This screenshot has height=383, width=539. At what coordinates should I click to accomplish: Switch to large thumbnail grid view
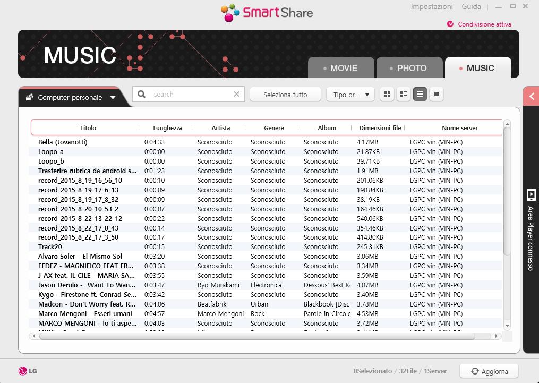pos(387,94)
